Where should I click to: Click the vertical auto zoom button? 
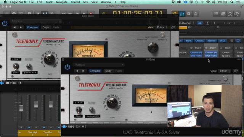pos(207,23)
